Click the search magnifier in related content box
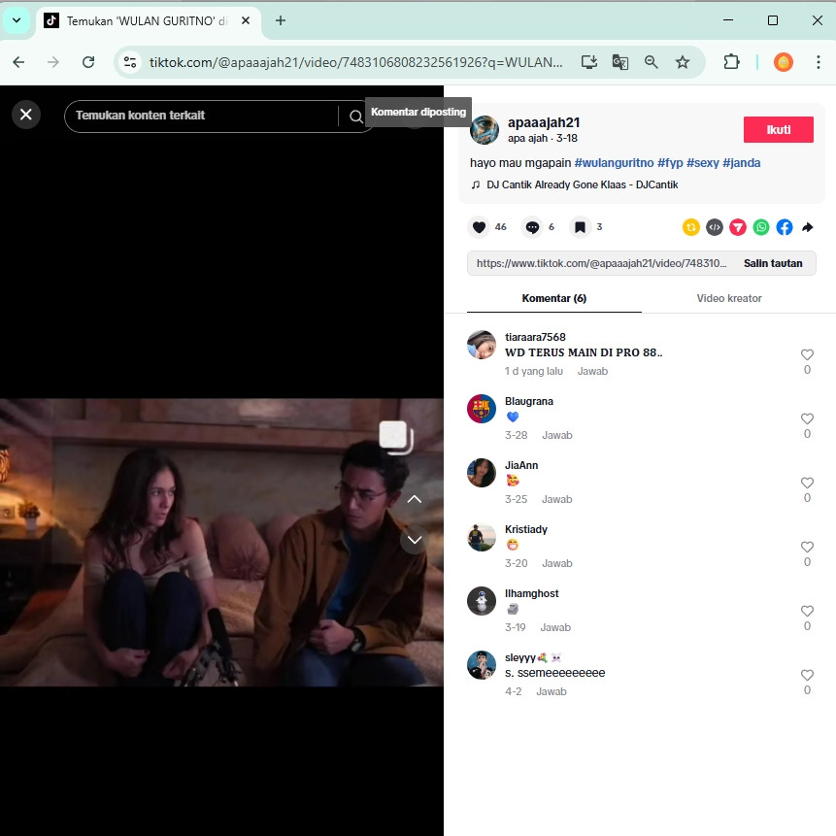The height and width of the screenshot is (836, 836). pos(355,117)
